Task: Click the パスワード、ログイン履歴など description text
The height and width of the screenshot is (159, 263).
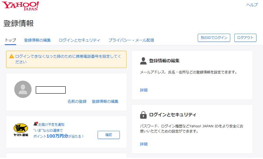Action: point(192,128)
